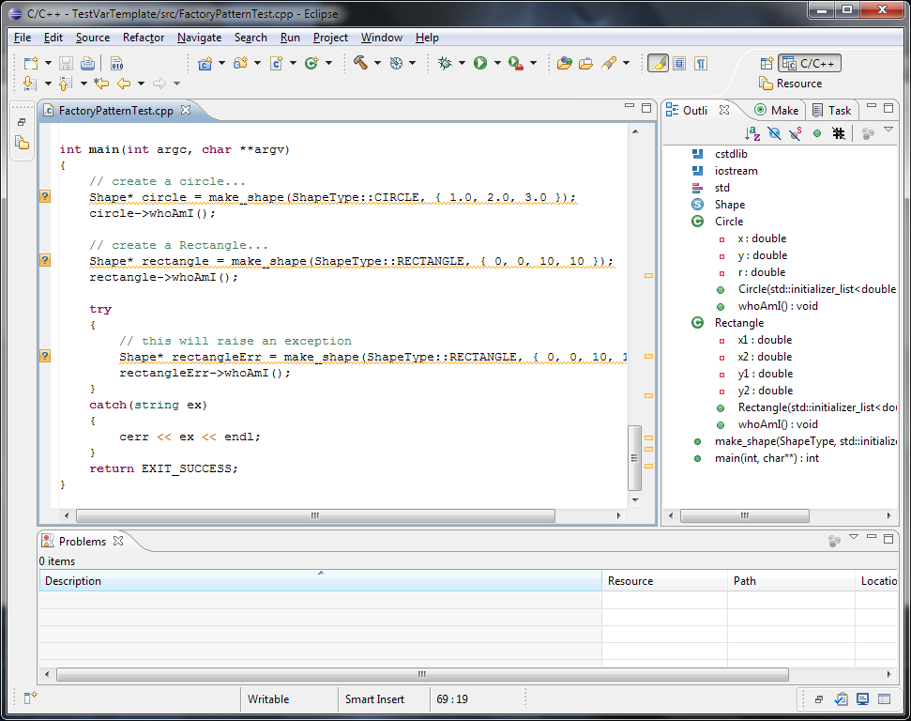The width and height of the screenshot is (911, 721).
Task: Select the C/C++ perspective button
Action: click(x=809, y=63)
